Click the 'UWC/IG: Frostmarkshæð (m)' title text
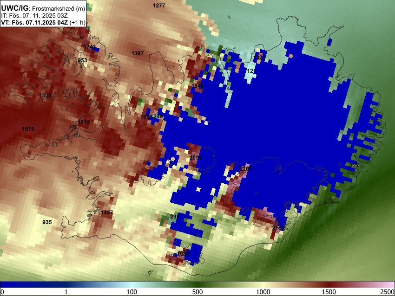Viewport: 395px width, 296px height. tap(43, 8)
